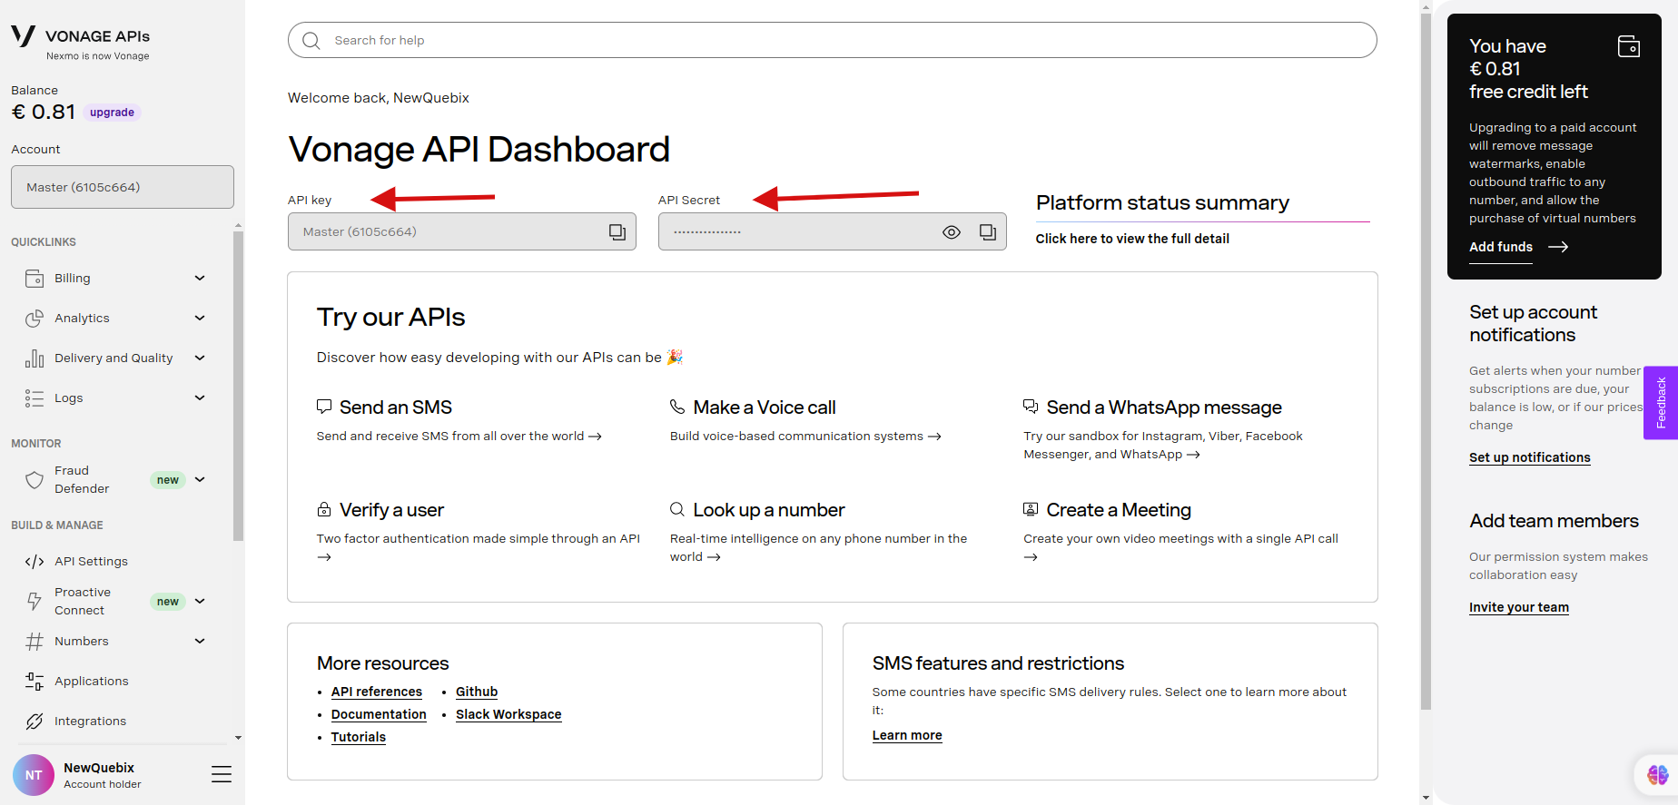Click the Make a Voice call phone icon
Screen dimensions: 1678x805
coord(677,407)
